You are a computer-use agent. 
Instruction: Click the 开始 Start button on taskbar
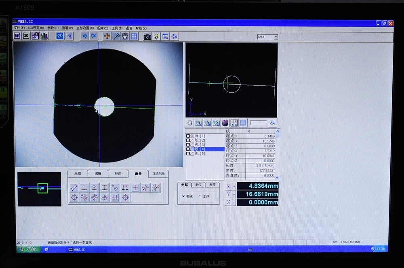click(28, 249)
